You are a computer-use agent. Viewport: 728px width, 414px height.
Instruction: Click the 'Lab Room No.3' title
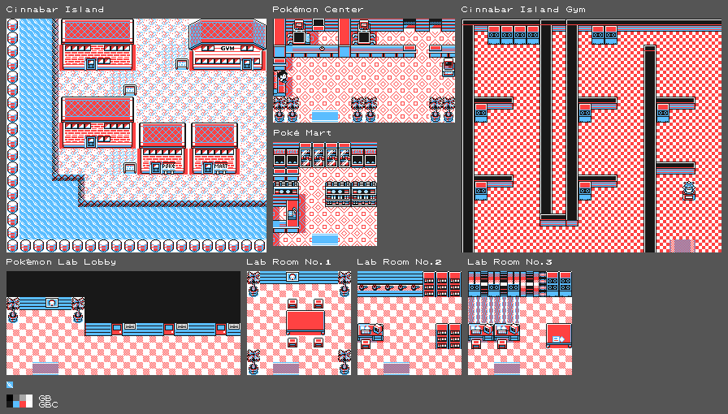509,261
